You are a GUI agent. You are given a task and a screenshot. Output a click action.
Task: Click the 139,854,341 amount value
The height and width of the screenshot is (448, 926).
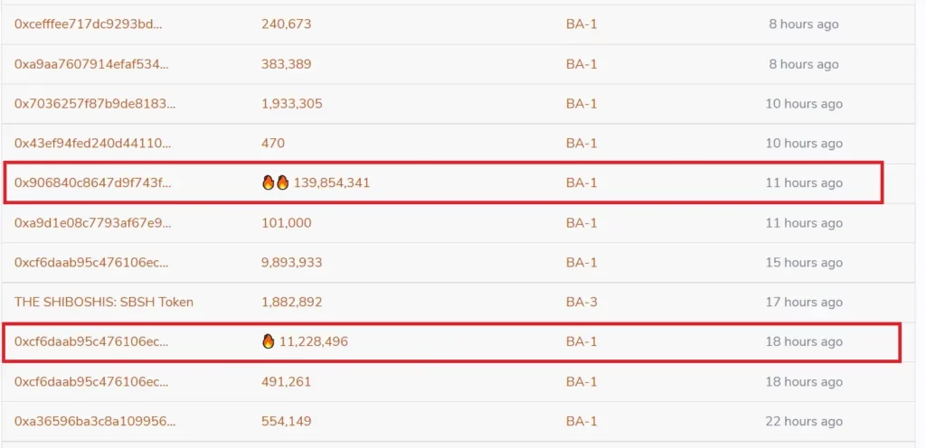pos(332,182)
